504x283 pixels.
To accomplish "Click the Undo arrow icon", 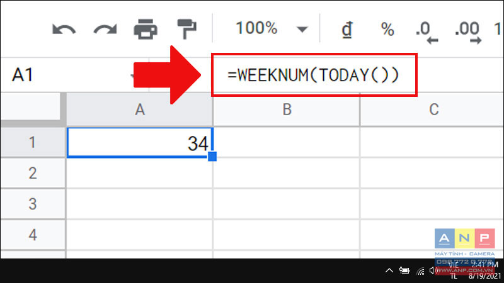I will 65,29.
